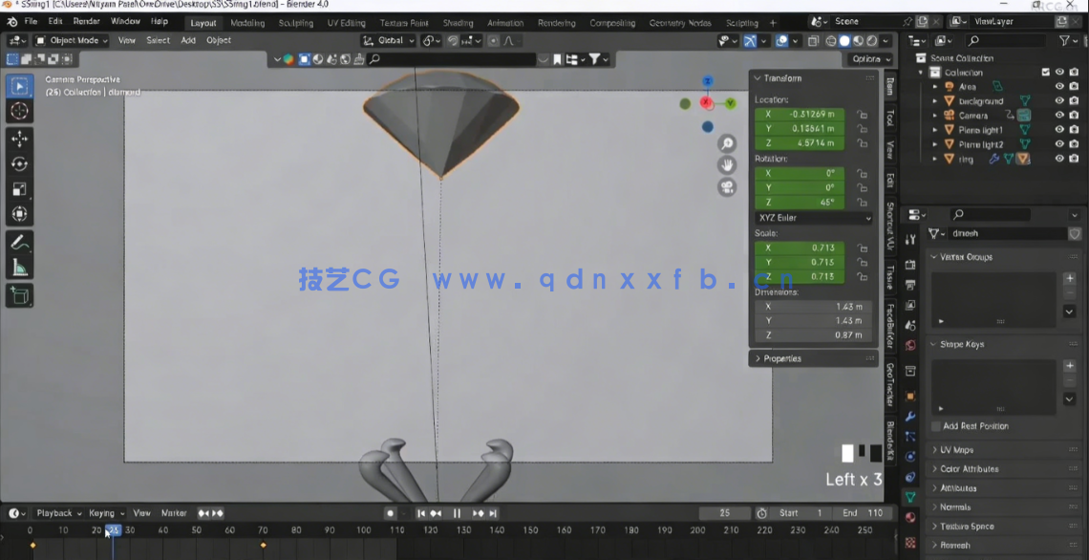Image resolution: width=1089 pixels, height=560 pixels.
Task: Open the Modeling workspace tab
Action: click(246, 21)
